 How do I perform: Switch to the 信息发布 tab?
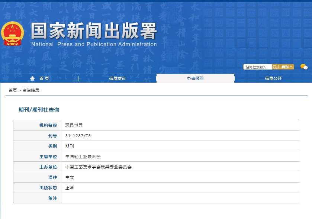click(x=118, y=78)
